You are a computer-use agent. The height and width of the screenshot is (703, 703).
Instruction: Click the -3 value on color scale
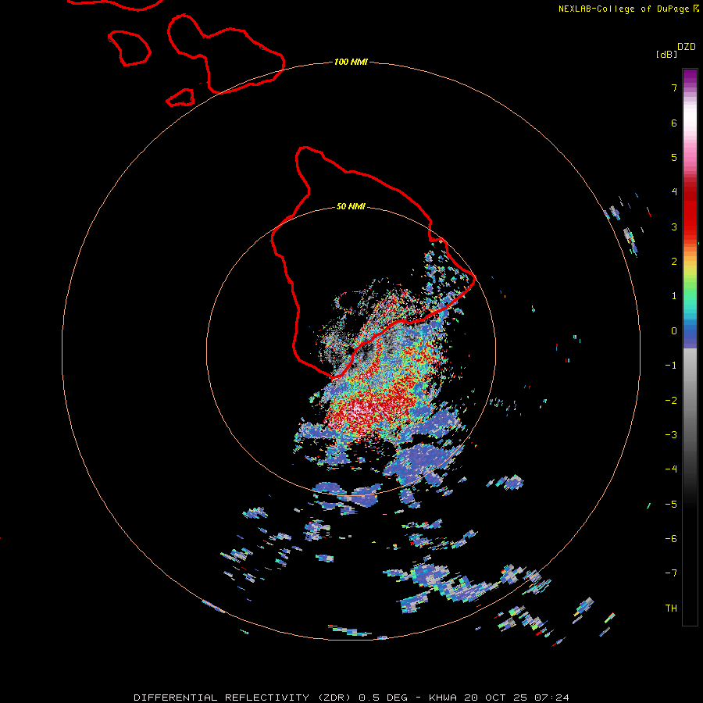(x=671, y=435)
